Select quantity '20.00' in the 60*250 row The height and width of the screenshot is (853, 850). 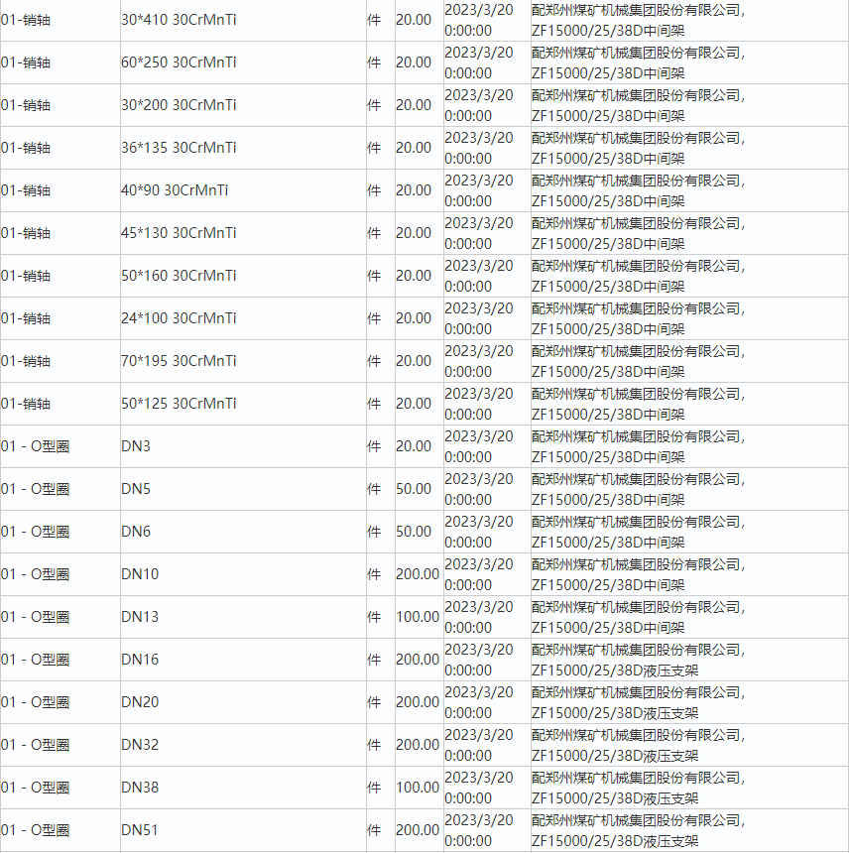[x=414, y=62]
